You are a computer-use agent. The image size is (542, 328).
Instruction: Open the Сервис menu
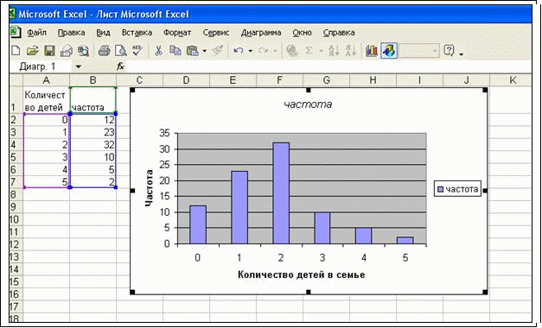click(x=216, y=33)
